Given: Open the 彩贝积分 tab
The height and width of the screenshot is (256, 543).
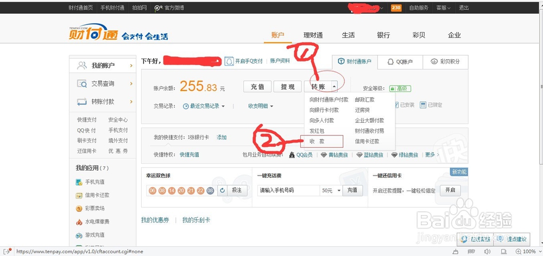Looking at the screenshot, I should 445,61.
